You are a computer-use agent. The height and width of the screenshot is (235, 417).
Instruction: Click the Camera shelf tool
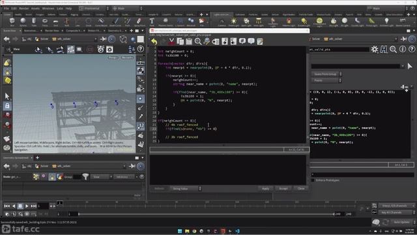222,22
